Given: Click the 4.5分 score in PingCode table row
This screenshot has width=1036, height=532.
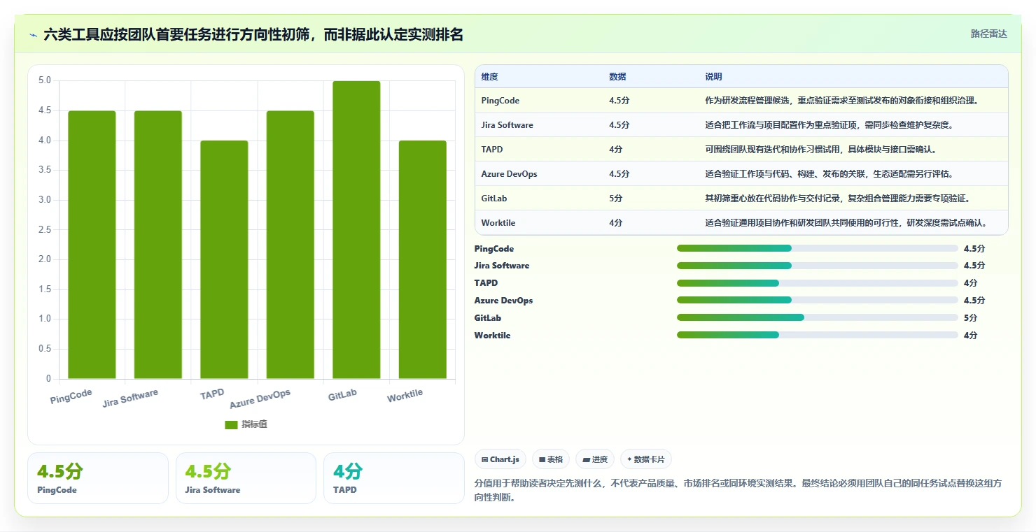Looking at the screenshot, I should pyautogui.click(x=619, y=101).
